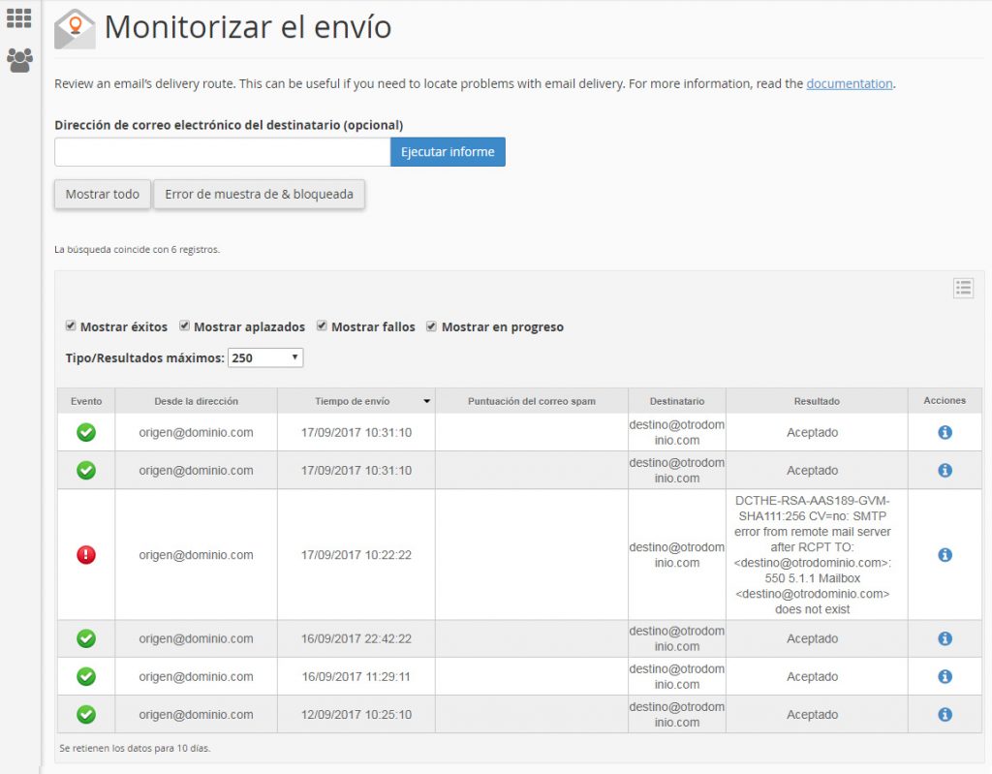The image size is (992, 774).
Task: Click the recipient email address input field
Action: 221,152
